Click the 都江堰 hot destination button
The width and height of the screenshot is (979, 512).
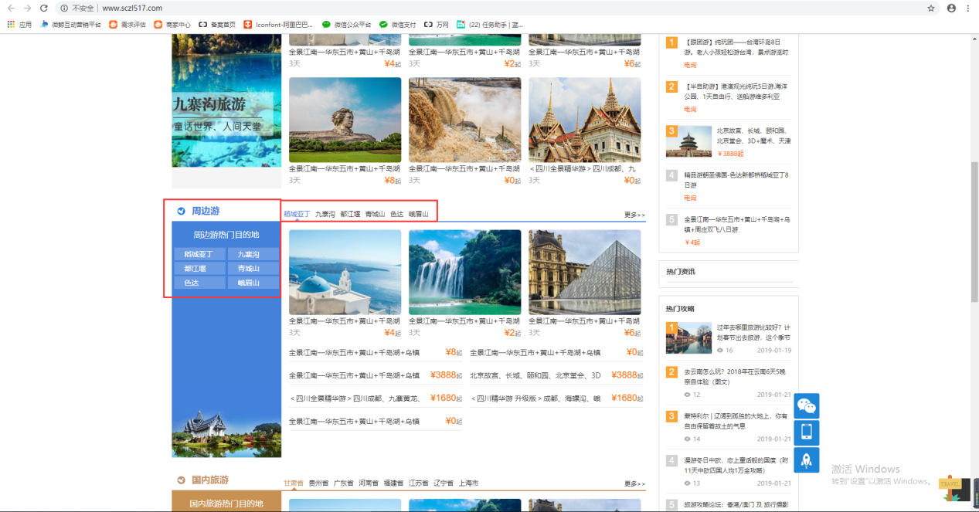(x=199, y=269)
